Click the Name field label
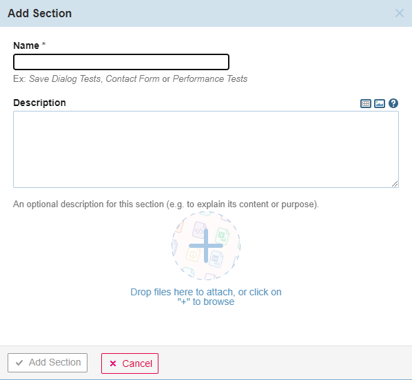 (26, 45)
